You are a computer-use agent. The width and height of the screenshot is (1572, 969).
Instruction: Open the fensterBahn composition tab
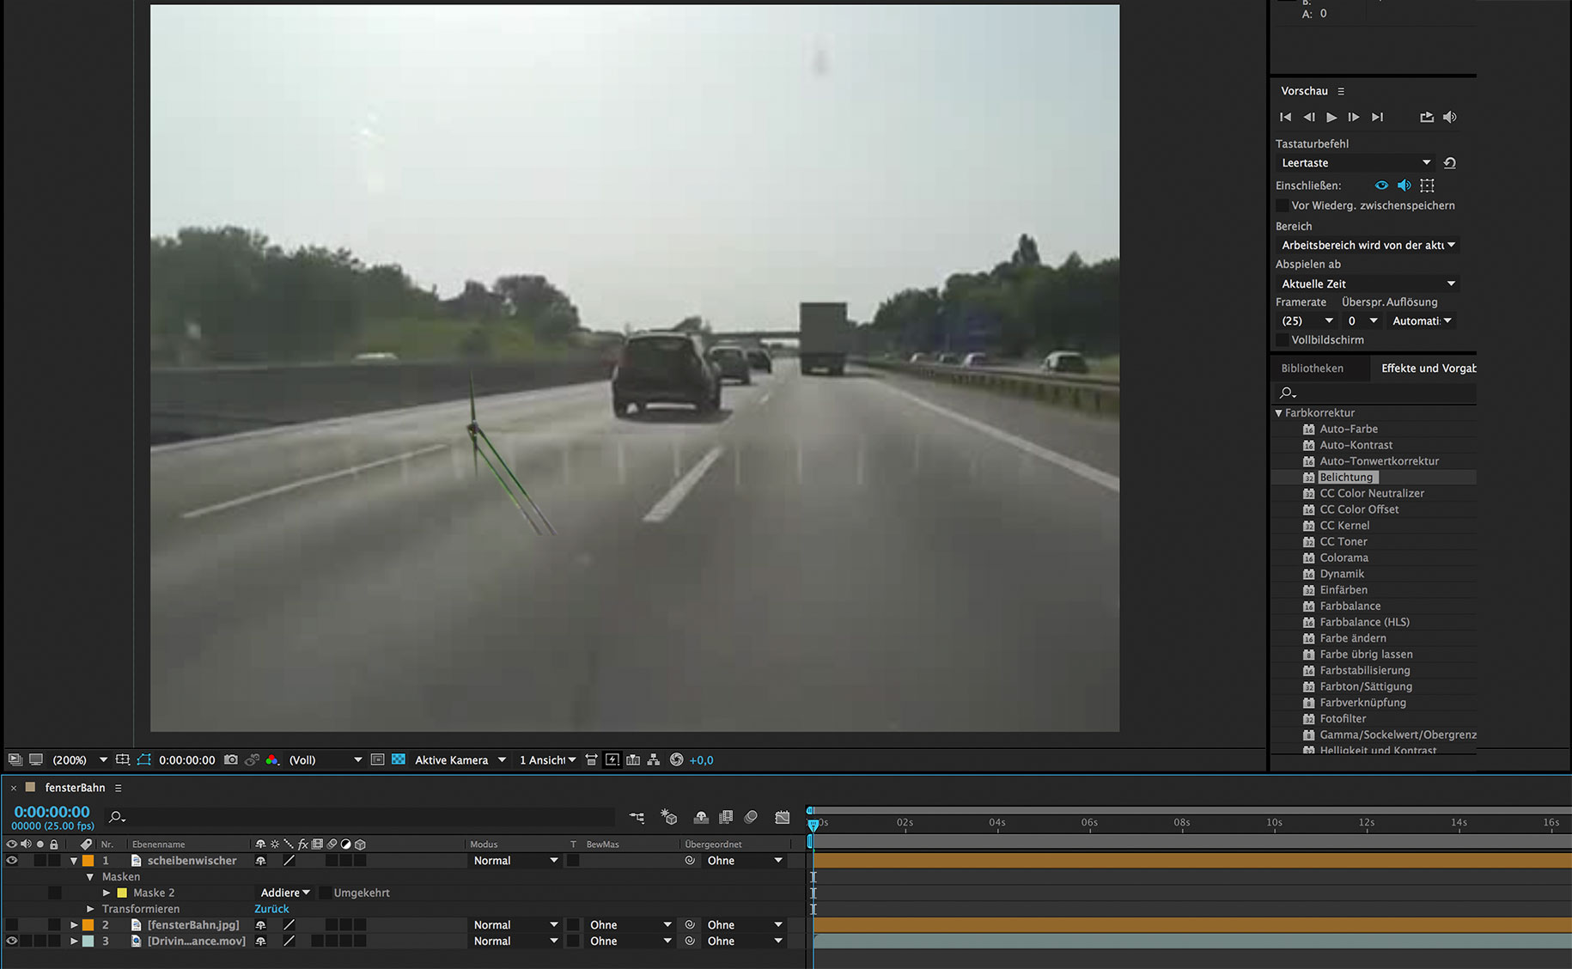[75, 788]
